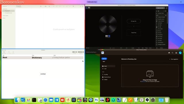Select the Ambience Match module icon in RX

[157, 17]
